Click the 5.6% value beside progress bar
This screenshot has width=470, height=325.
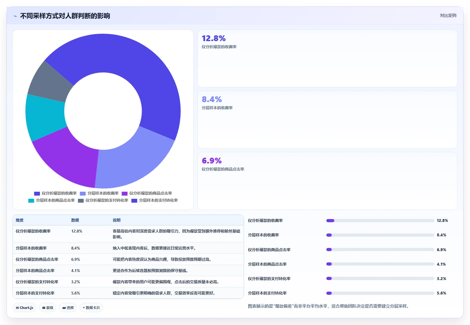[x=441, y=293]
